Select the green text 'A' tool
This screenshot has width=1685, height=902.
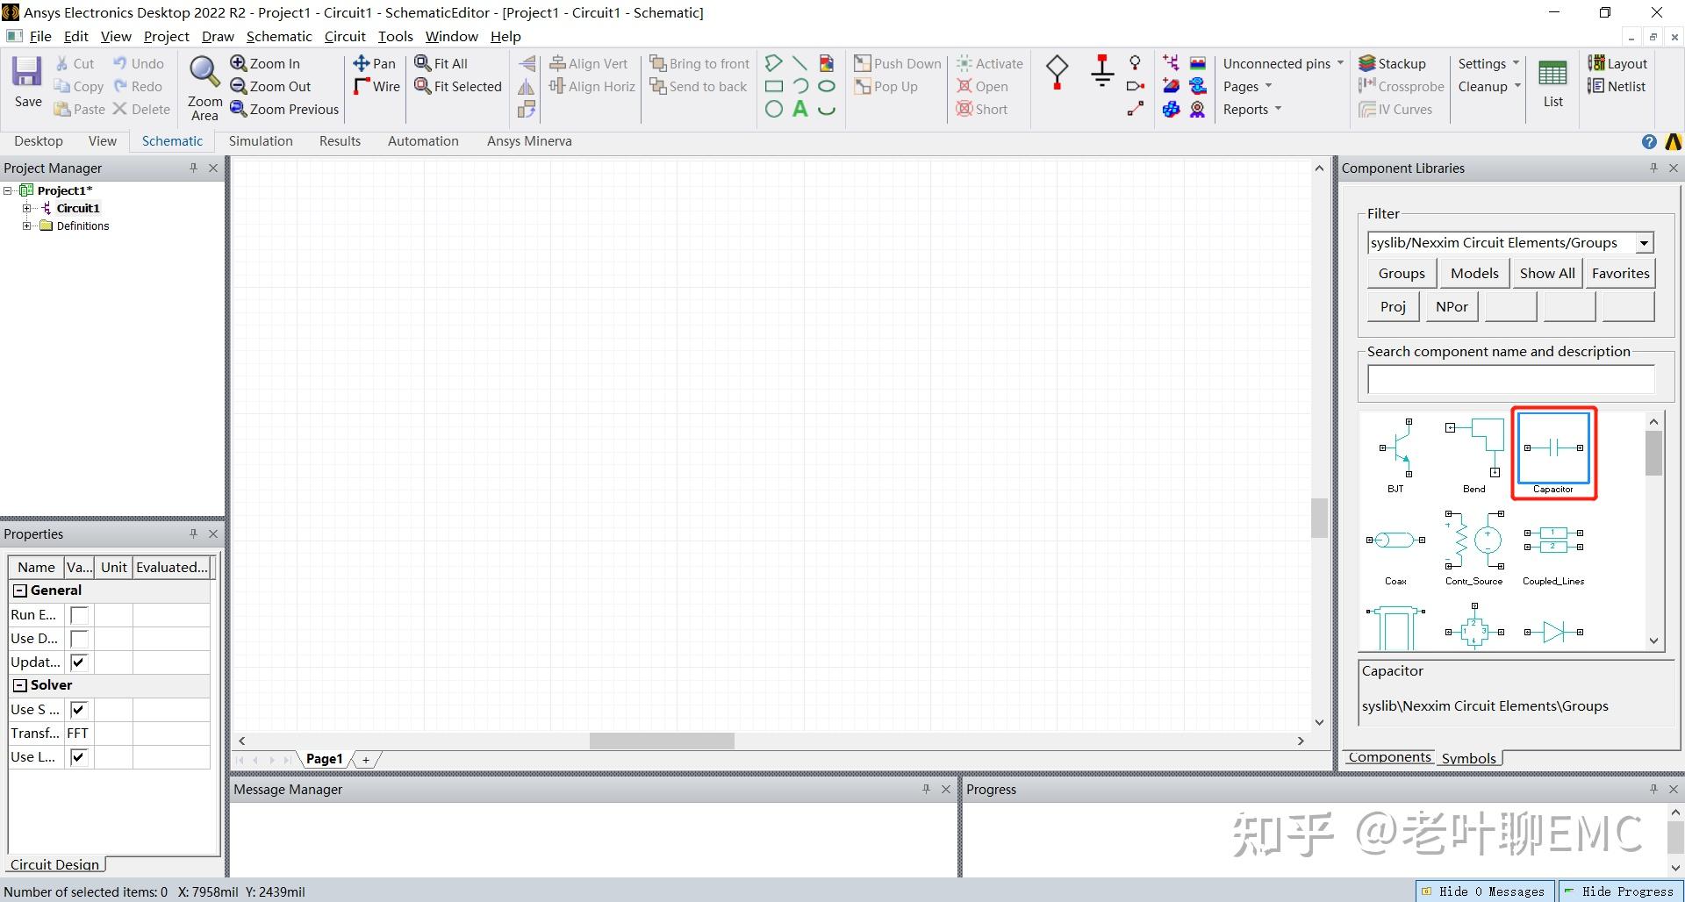pyautogui.click(x=799, y=109)
